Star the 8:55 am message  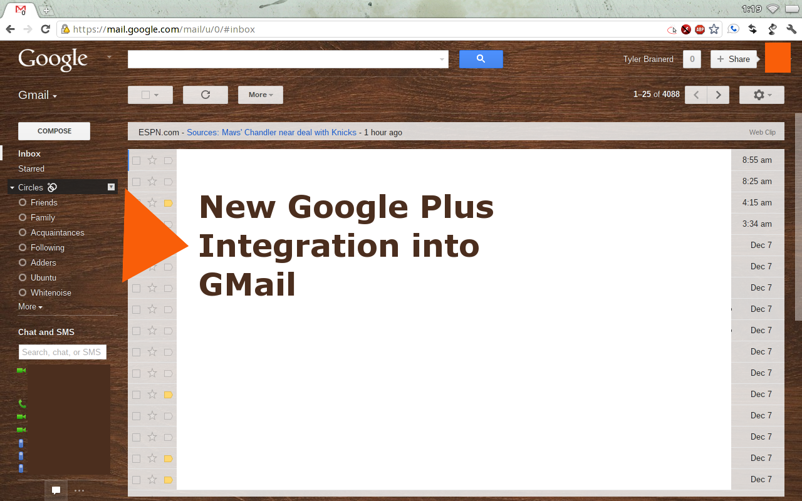click(152, 160)
